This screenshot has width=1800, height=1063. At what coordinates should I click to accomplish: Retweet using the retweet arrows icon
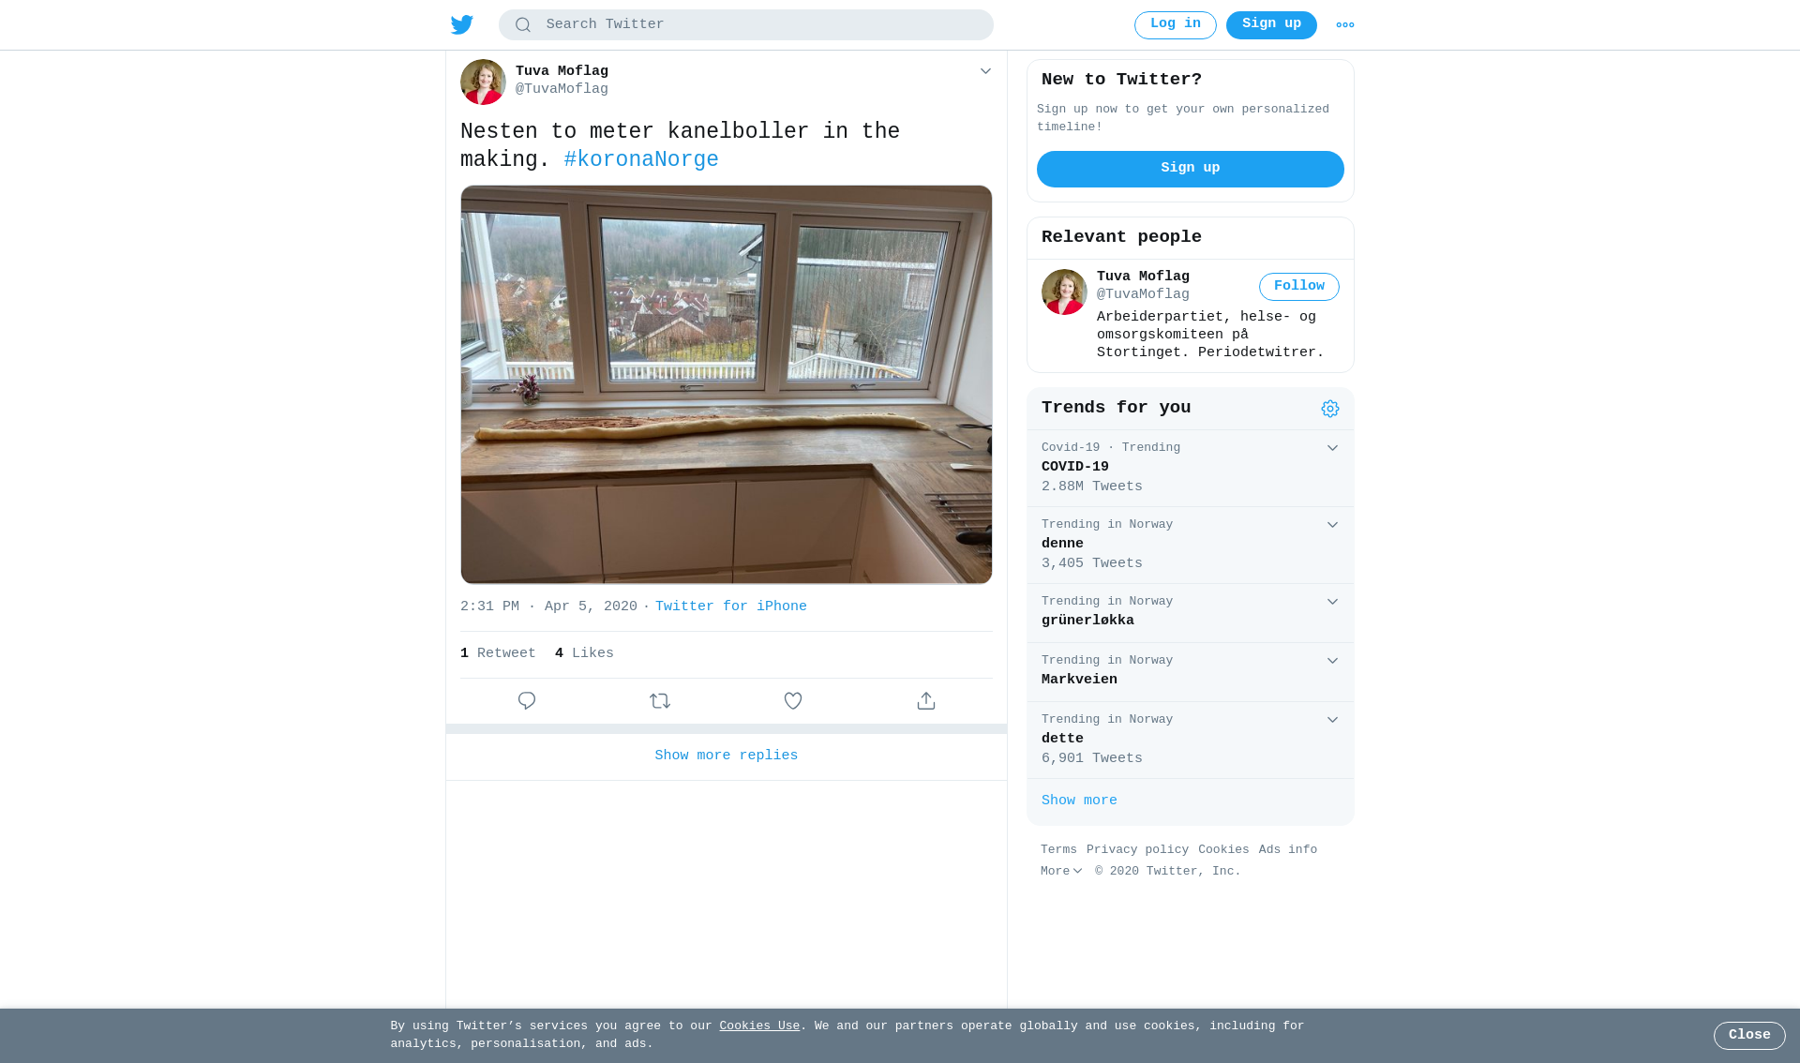click(x=660, y=701)
